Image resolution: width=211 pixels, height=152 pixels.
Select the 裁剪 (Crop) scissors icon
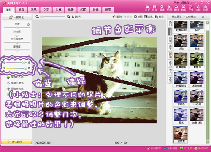click(x=184, y=8)
